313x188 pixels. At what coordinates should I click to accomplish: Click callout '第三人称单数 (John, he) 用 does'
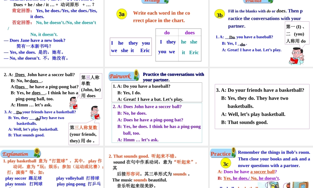(x=91, y=86)
